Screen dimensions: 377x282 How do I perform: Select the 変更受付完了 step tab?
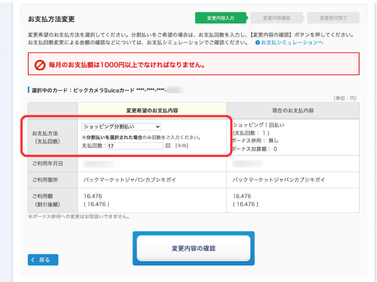(333, 18)
